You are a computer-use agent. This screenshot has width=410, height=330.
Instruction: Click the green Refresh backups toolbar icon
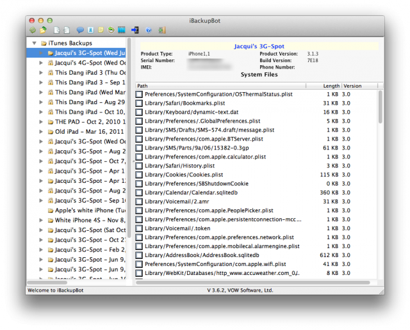pyautogui.click(x=33, y=30)
